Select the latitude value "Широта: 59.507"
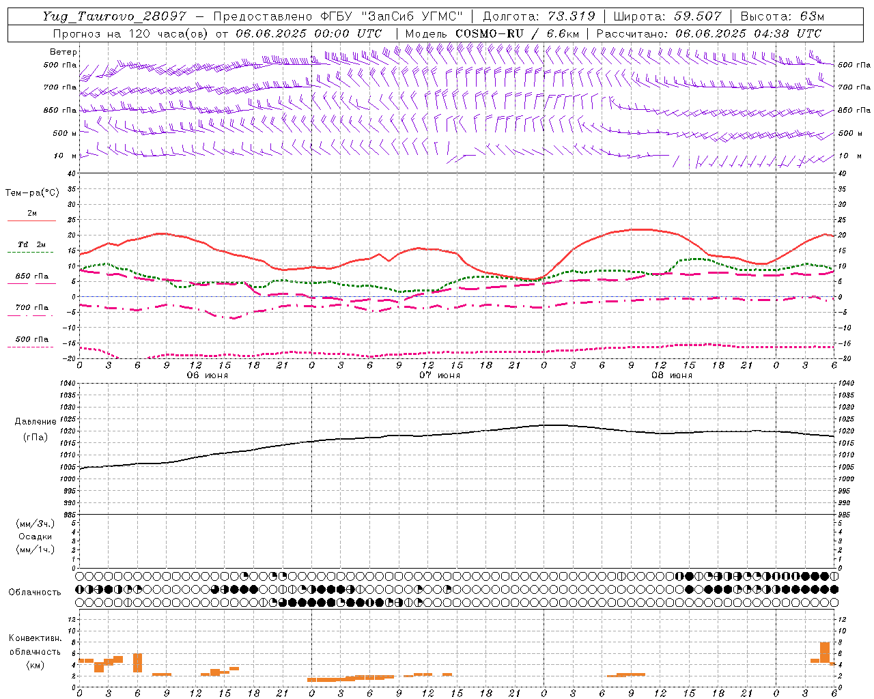 point(667,16)
